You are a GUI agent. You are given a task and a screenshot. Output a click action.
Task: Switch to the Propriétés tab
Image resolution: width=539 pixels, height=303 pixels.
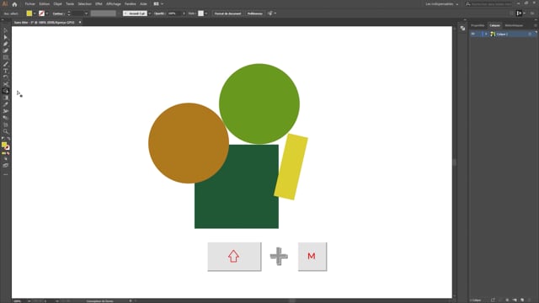tap(478, 25)
